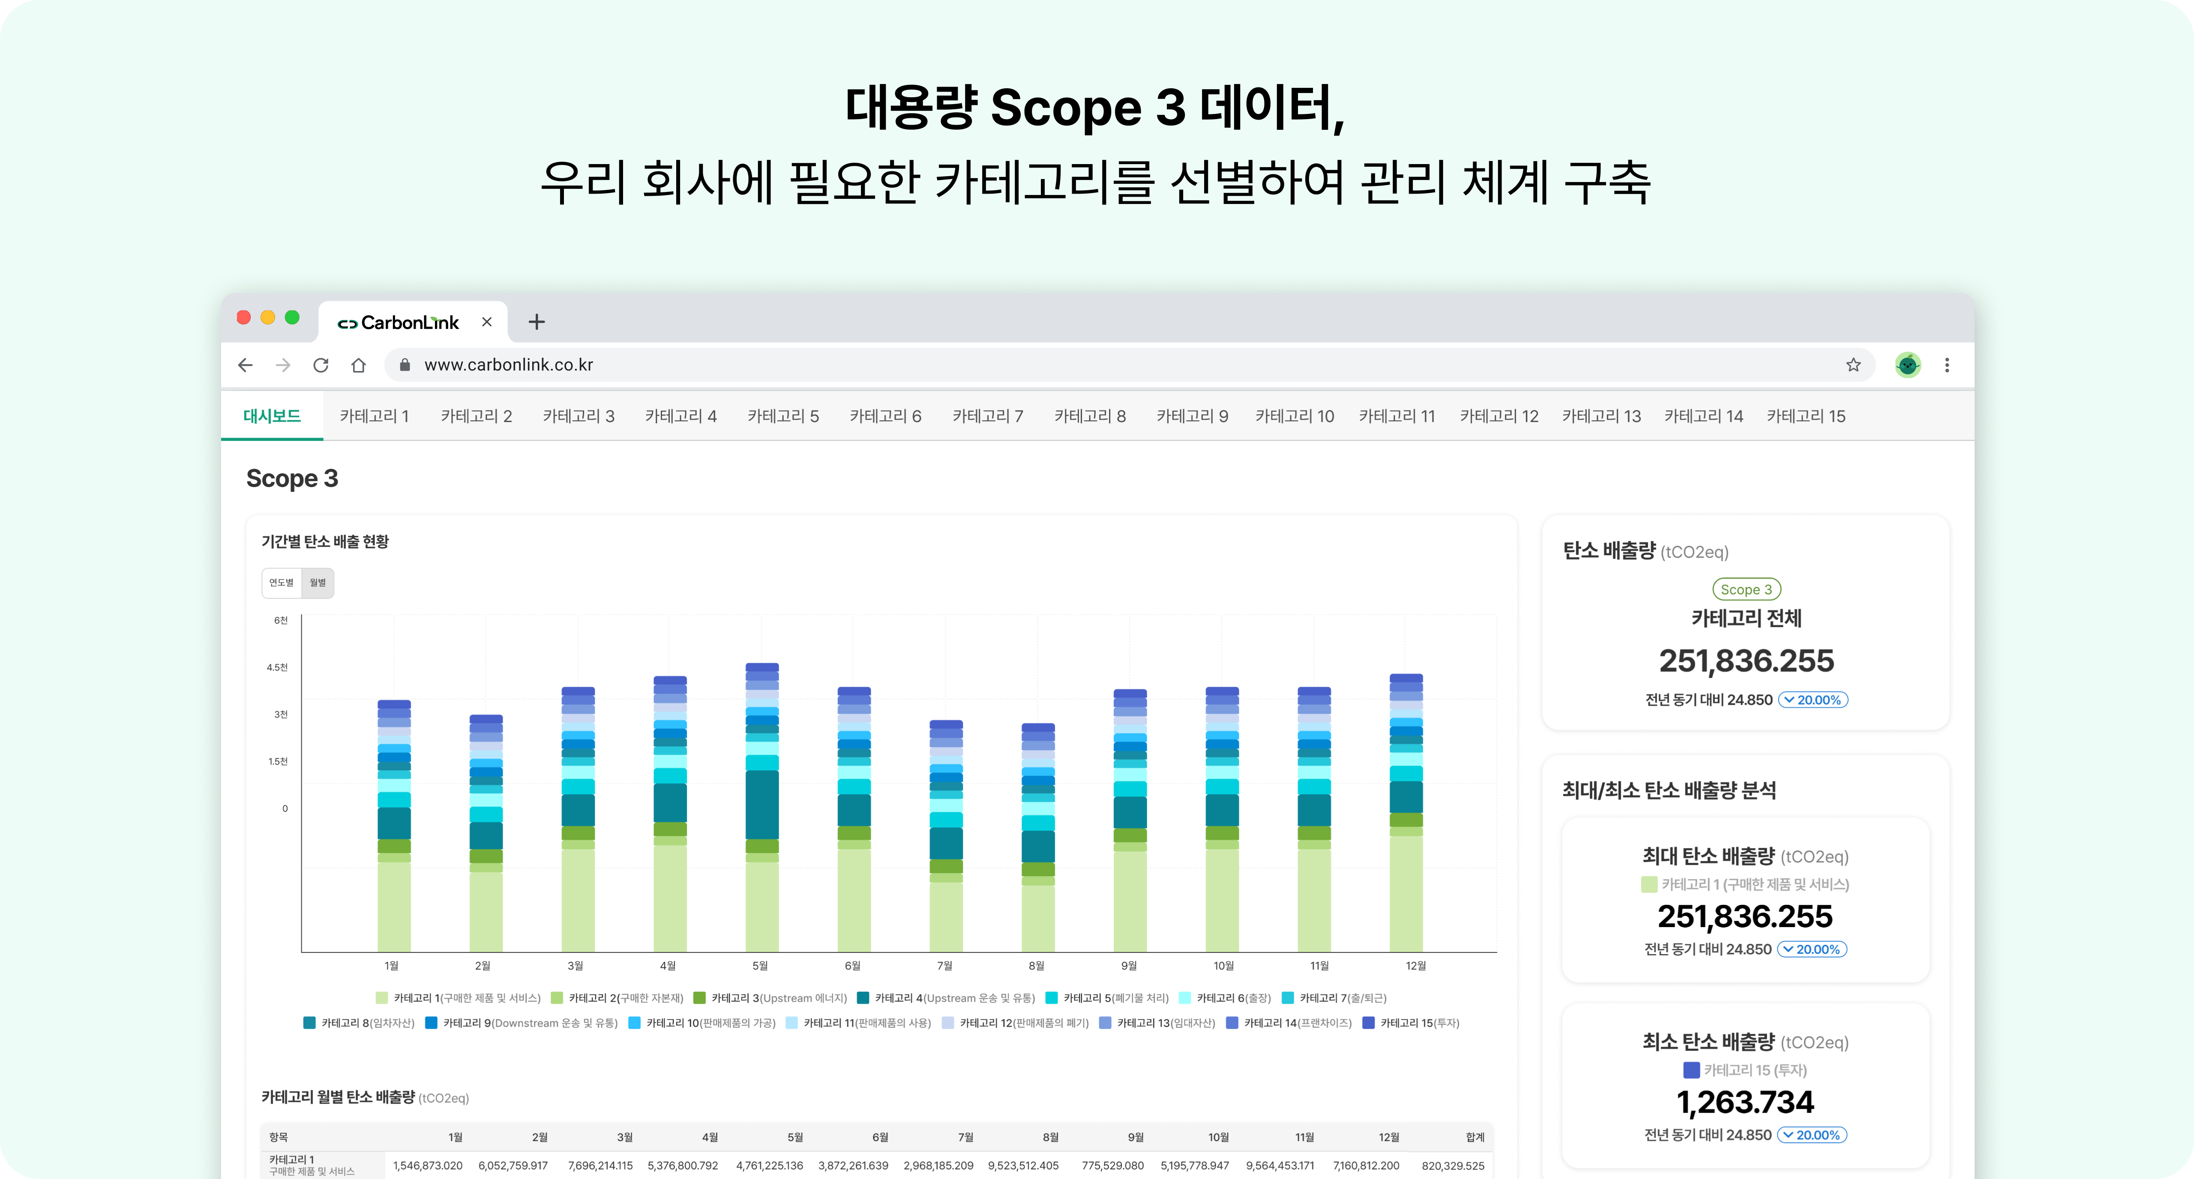
Task: Switch chart to 연도별 view
Action: click(x=281, y=582)
